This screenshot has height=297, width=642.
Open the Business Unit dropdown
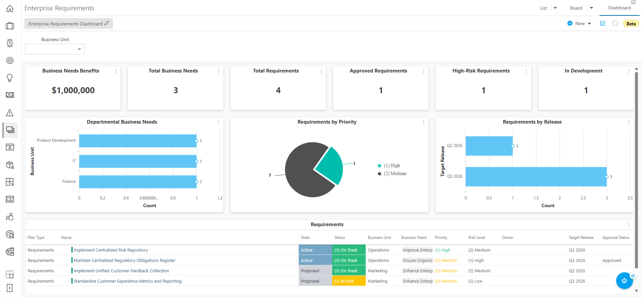click(x=55, y=49)
